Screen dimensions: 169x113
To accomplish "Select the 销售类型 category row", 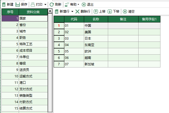I will (x=25, y=96).
